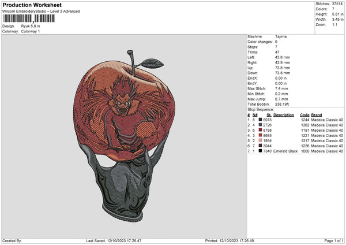Click the Up value 73.8 mm
The height and width of the screenshot is (245, 346).
(283, 68)
